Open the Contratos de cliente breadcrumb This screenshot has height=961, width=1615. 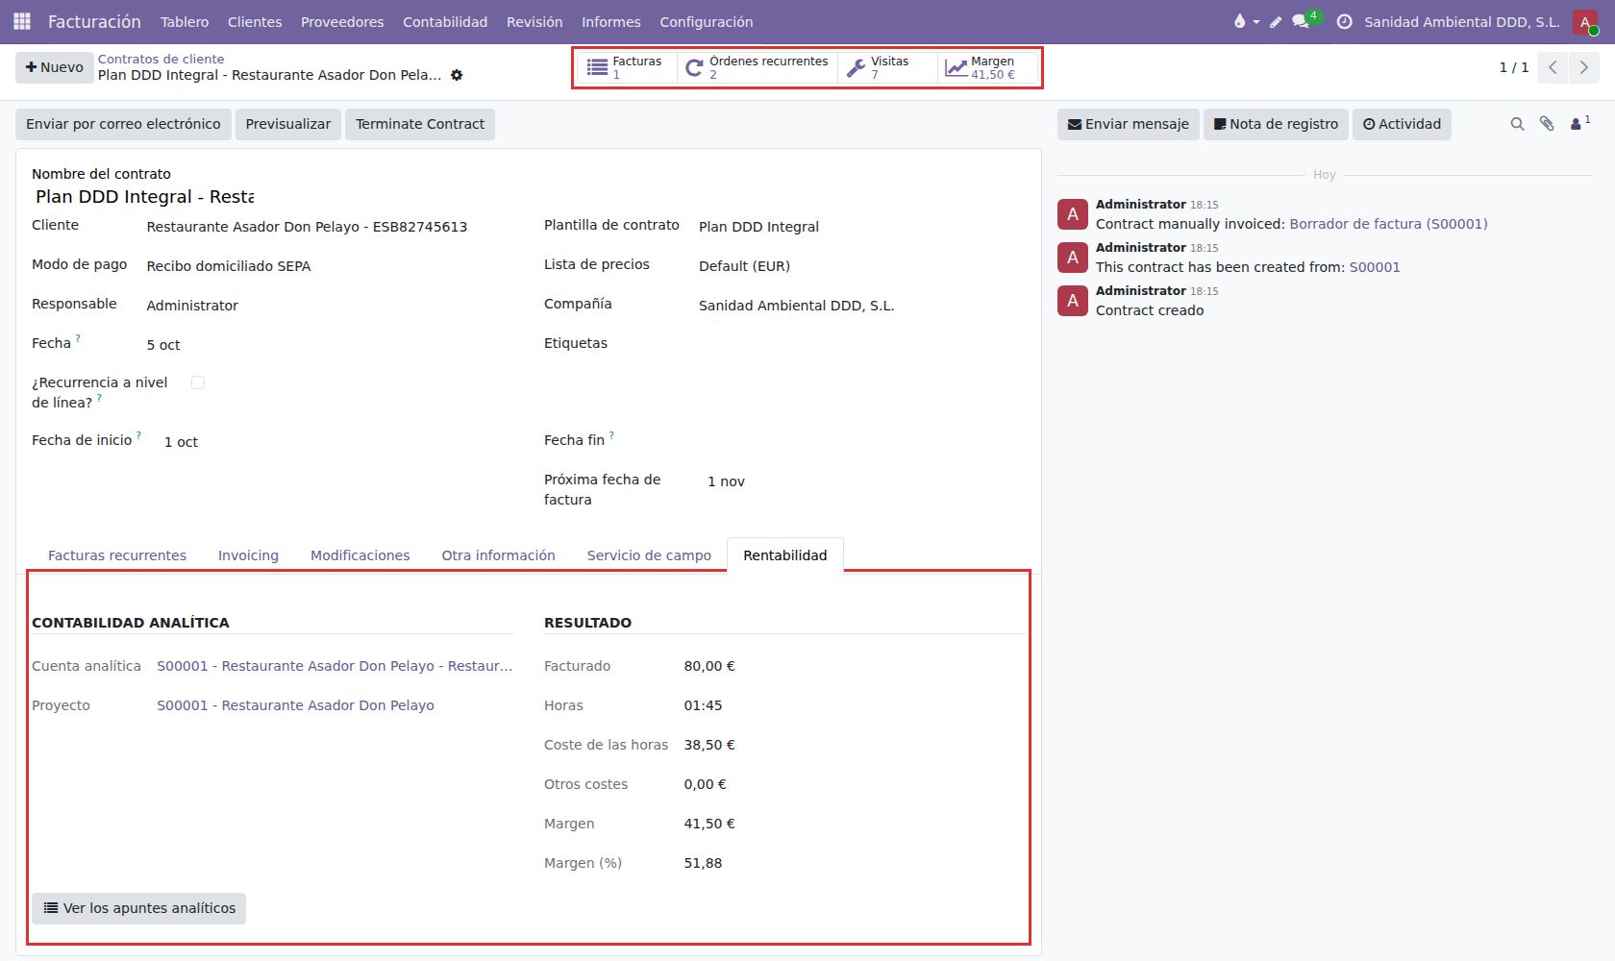[161, 59]
